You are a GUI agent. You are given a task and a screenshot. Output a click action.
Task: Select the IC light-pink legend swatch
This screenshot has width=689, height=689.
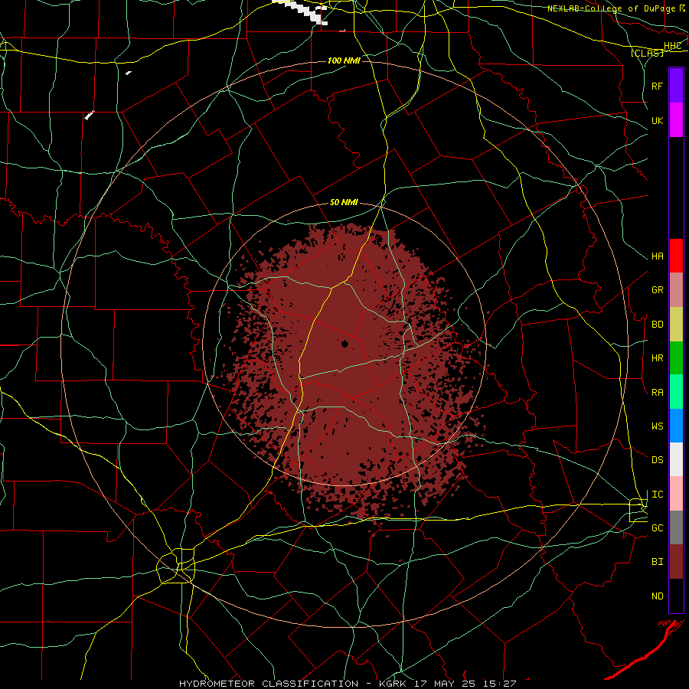point(676,494)
